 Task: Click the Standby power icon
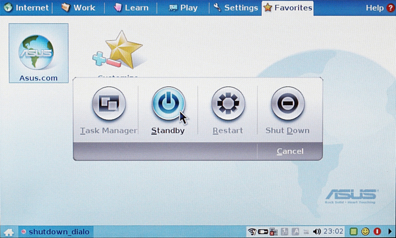pos(168,103)
